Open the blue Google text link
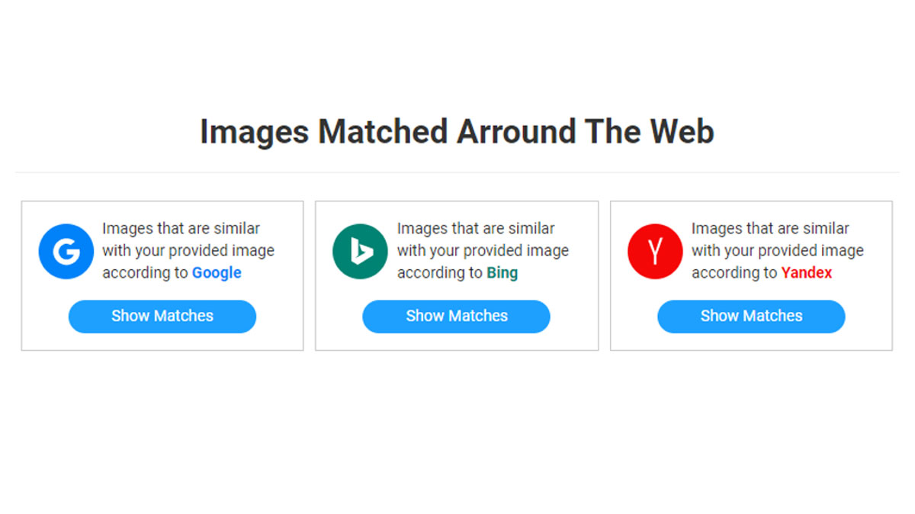 tap(217, 273)
